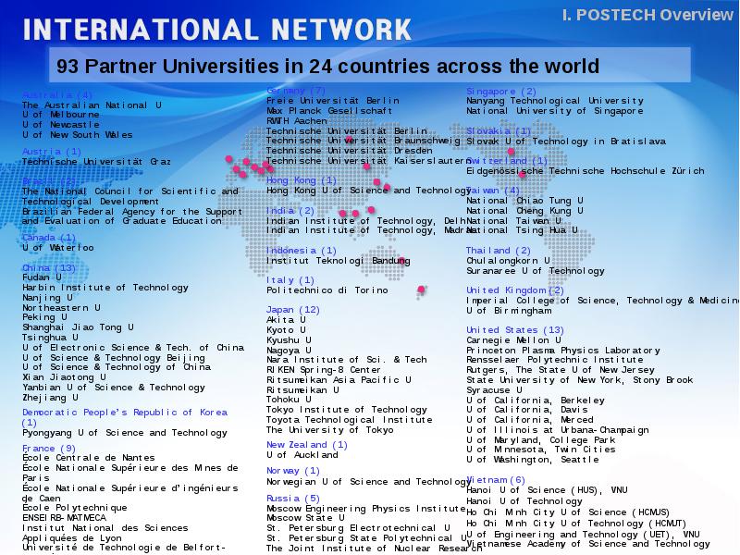This screenshot has height=555, width=740.
Task: Click "RIKEN Spring-8 Center" entry
Action: pos(323,369)
